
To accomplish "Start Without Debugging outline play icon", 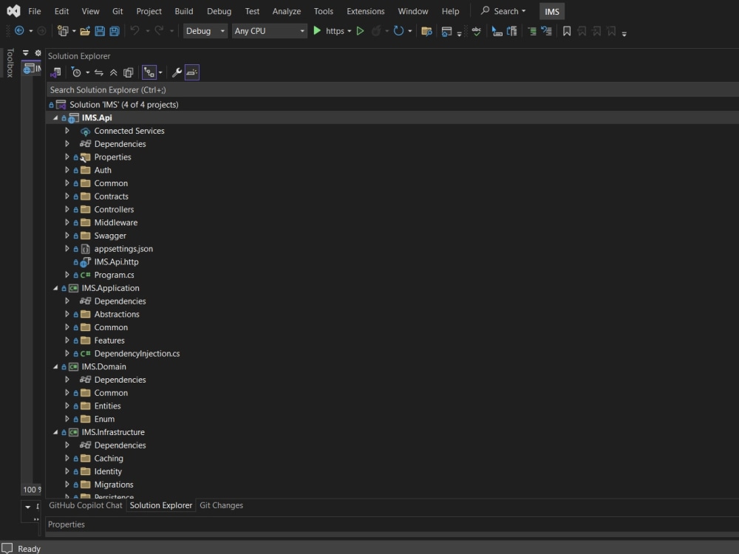I will (x=360, y=31).
